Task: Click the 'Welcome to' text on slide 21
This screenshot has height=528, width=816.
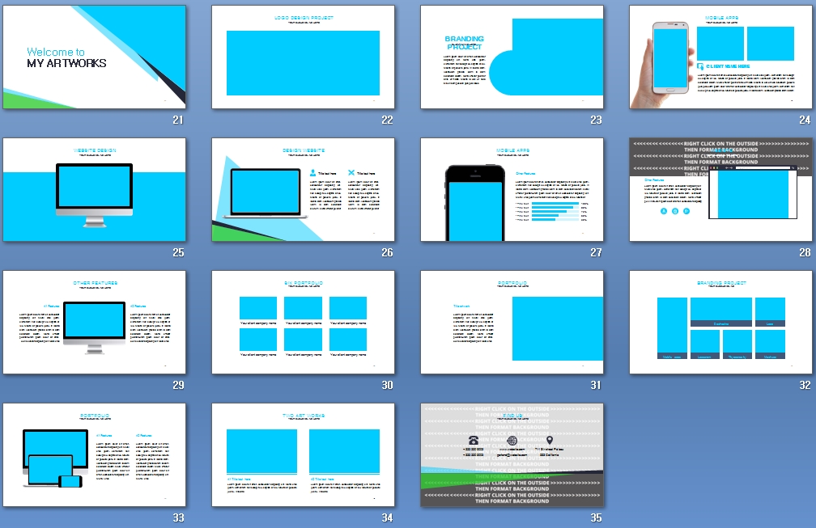Action: click(56, 52)
